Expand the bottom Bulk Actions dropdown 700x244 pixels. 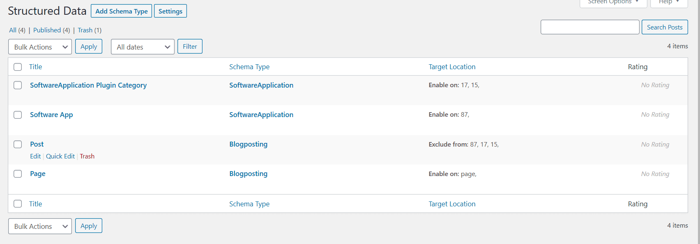(x=40, y=226)
